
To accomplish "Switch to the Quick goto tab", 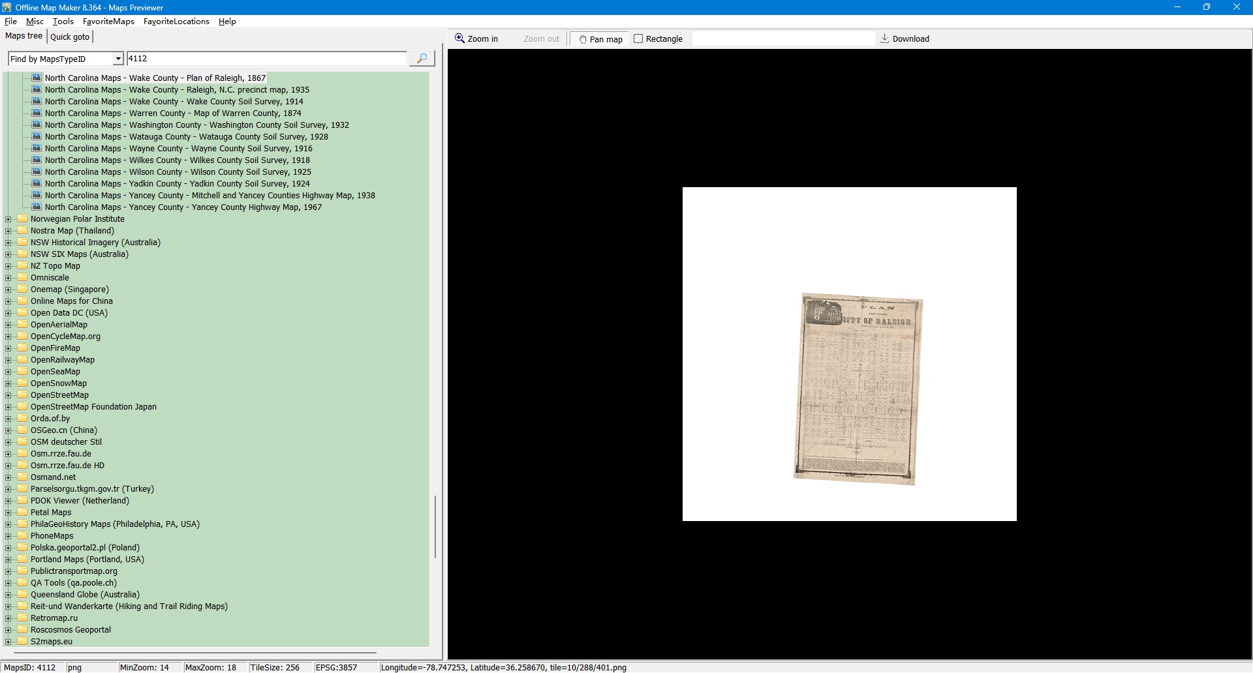I will coord(70,37).
